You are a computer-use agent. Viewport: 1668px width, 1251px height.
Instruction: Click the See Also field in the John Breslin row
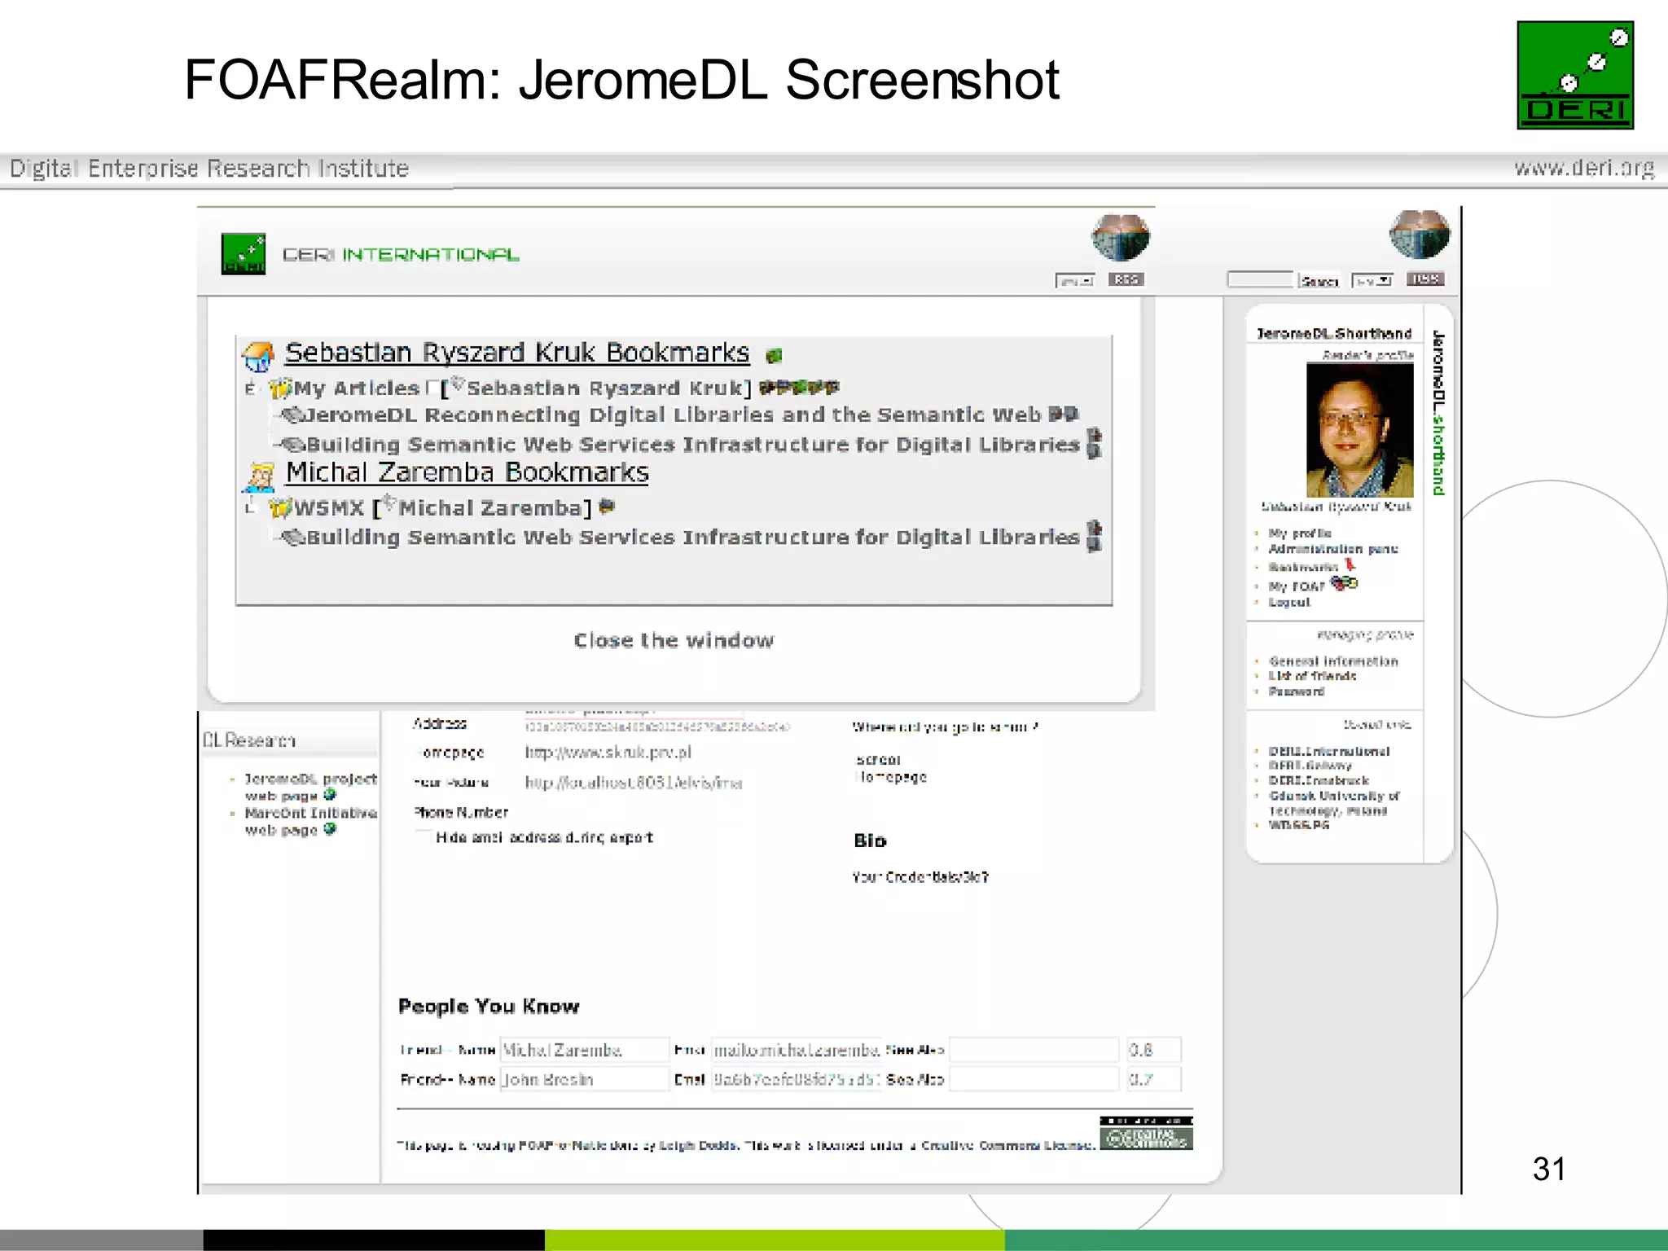1034,1080
